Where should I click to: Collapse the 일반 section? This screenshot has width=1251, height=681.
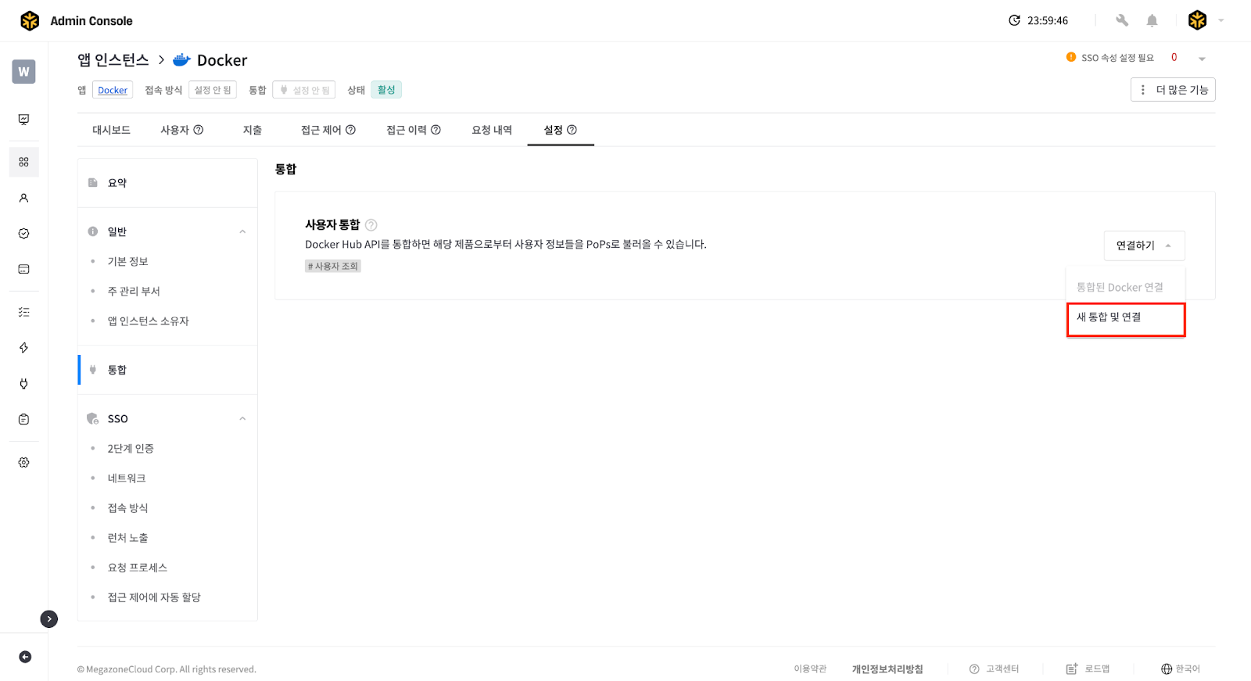pyautogui.click(x=242, y=231)
